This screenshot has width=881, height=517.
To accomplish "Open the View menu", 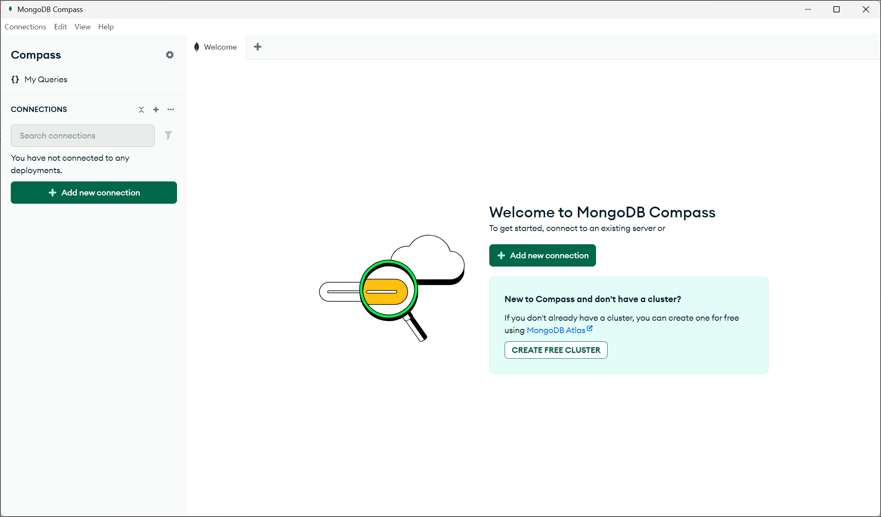I will point(82,27).
